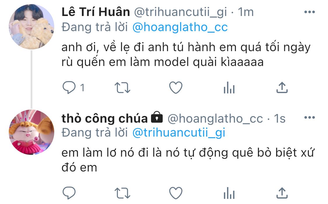328x204 pixels.
Task: Like thỏ công chúa's tweet
Action: point(176,193)
